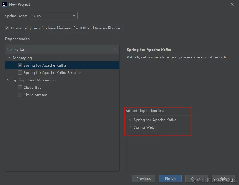Open the Spring Boot version dropdown
This screenshot has width=239, height=185.
pos(53,16)
